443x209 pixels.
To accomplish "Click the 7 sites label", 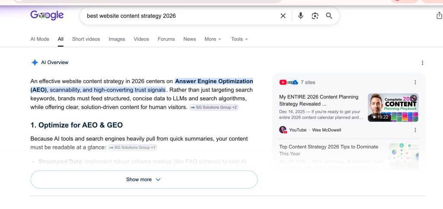I will (308, 82).
